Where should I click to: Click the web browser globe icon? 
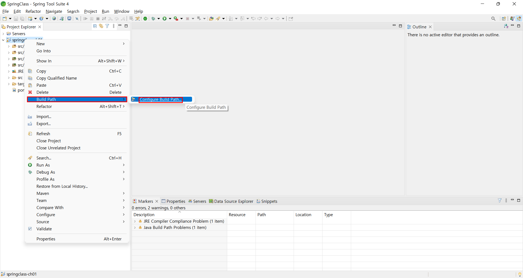point(54,19)
